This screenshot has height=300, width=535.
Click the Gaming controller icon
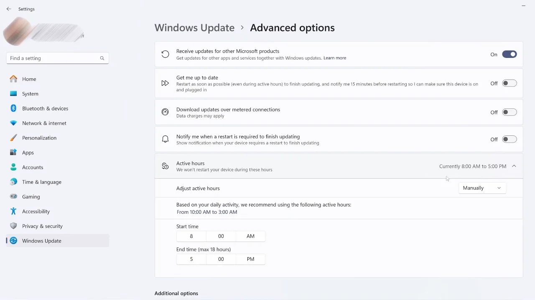point(13,196)
